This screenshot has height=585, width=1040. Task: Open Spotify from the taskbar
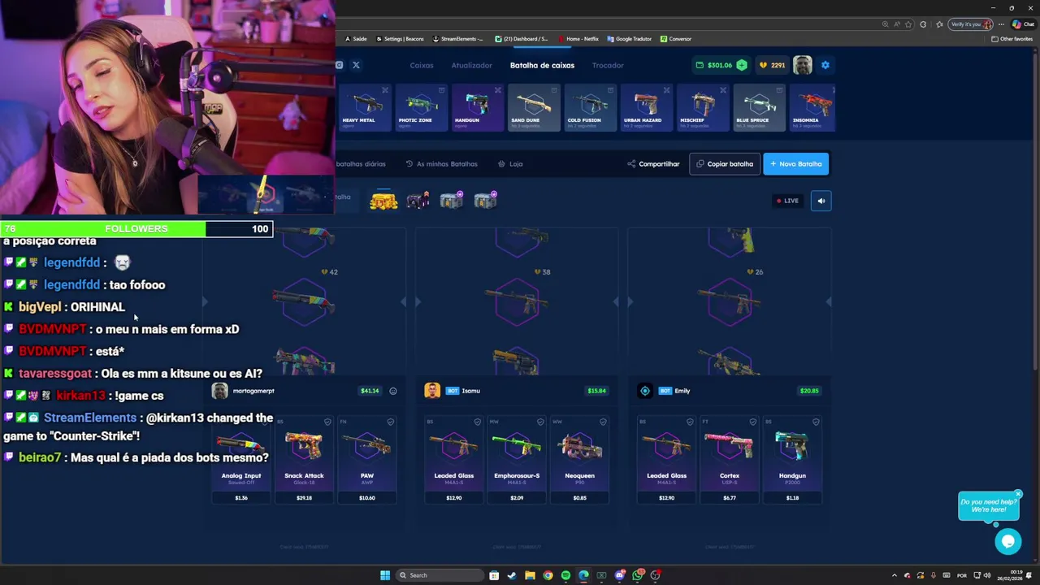click(x=565, y=575)
